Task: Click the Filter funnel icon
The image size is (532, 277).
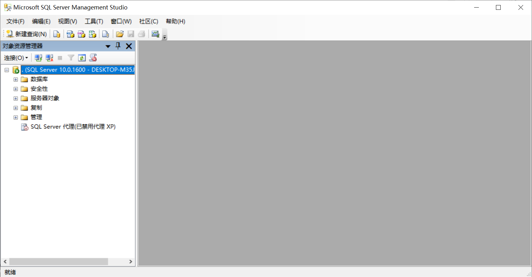Action: point(71,58)
